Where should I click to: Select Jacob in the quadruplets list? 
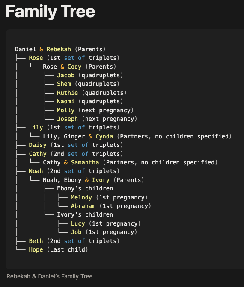point(65,75)
